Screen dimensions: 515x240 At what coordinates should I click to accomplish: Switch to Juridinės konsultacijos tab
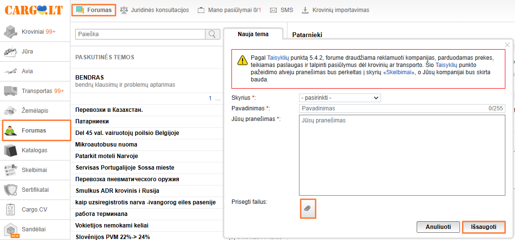[x=154, y=10]
